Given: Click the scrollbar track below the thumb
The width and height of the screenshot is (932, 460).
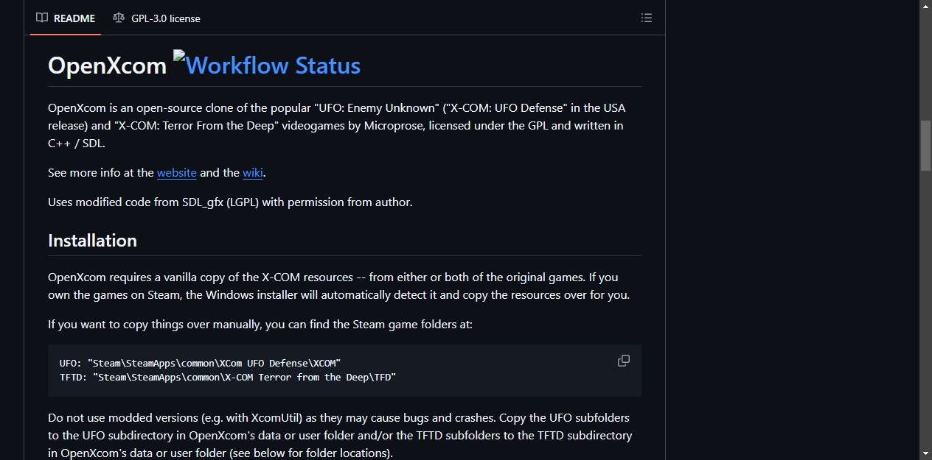Looking at the screenshot, I should [x=925, y=309].
